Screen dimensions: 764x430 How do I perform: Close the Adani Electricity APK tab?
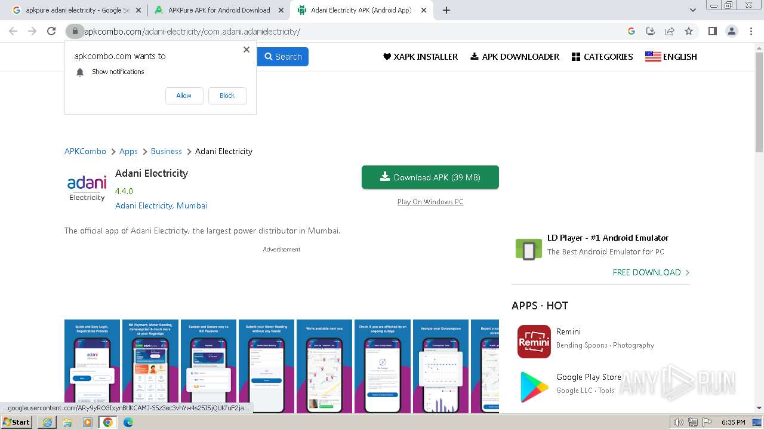tap(424, 10)
